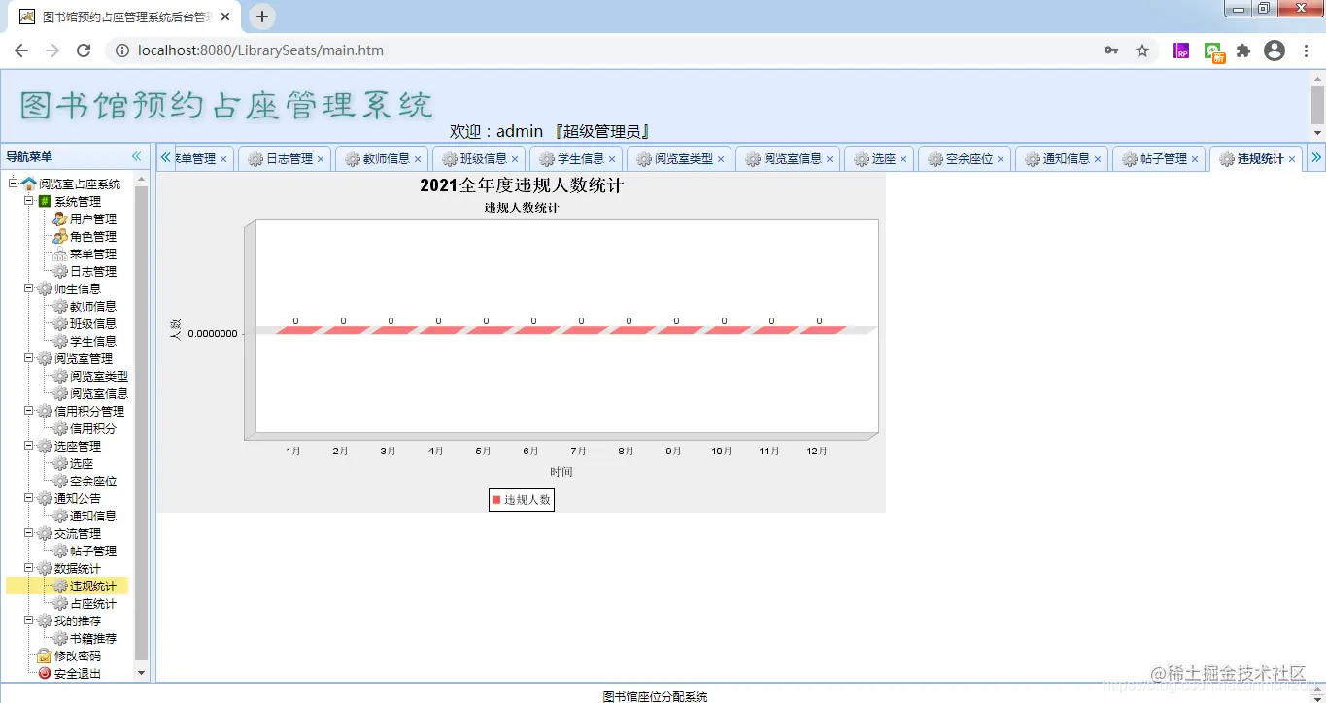The width and height of the screenshot is (1326, 703).
Task: Collapse the 数据统计 node
Action: tap(29, 568)
